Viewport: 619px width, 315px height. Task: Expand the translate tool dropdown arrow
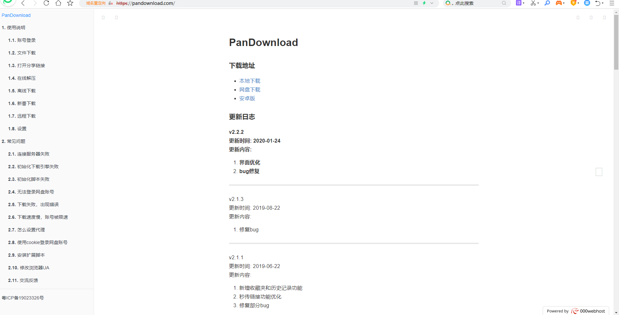[x=523, y=3]
